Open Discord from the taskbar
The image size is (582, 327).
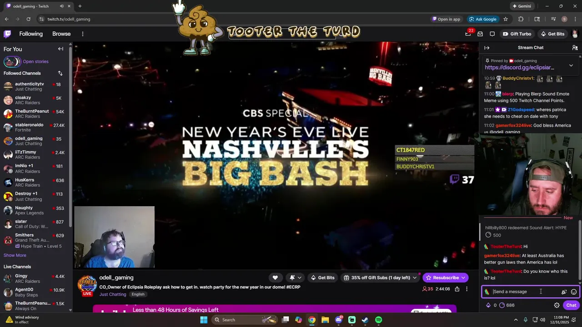(338, 320)
